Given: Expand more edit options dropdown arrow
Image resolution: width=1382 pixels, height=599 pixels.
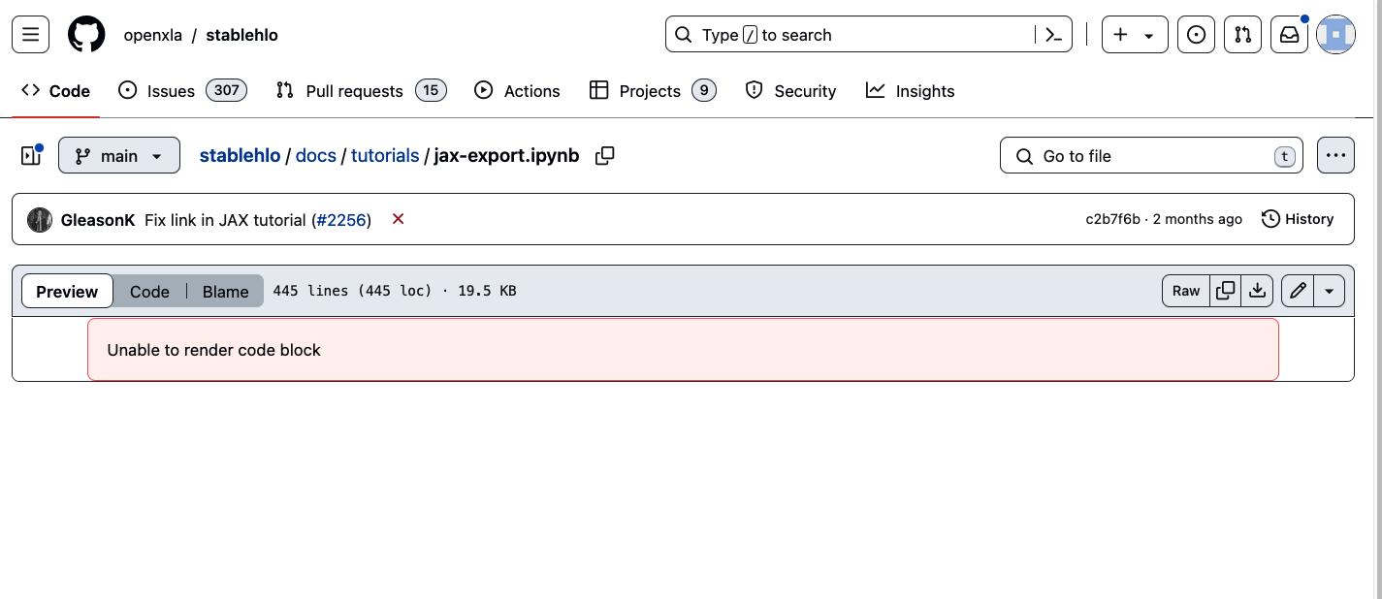Looking at the screenshot, I should 1329,291.
